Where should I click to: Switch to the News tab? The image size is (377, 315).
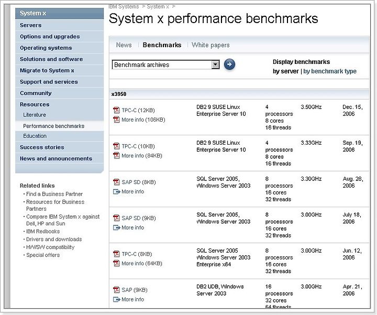click(124, 45)
